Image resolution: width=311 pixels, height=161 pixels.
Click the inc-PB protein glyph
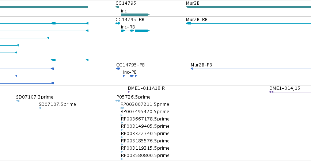tap(130, 76)
